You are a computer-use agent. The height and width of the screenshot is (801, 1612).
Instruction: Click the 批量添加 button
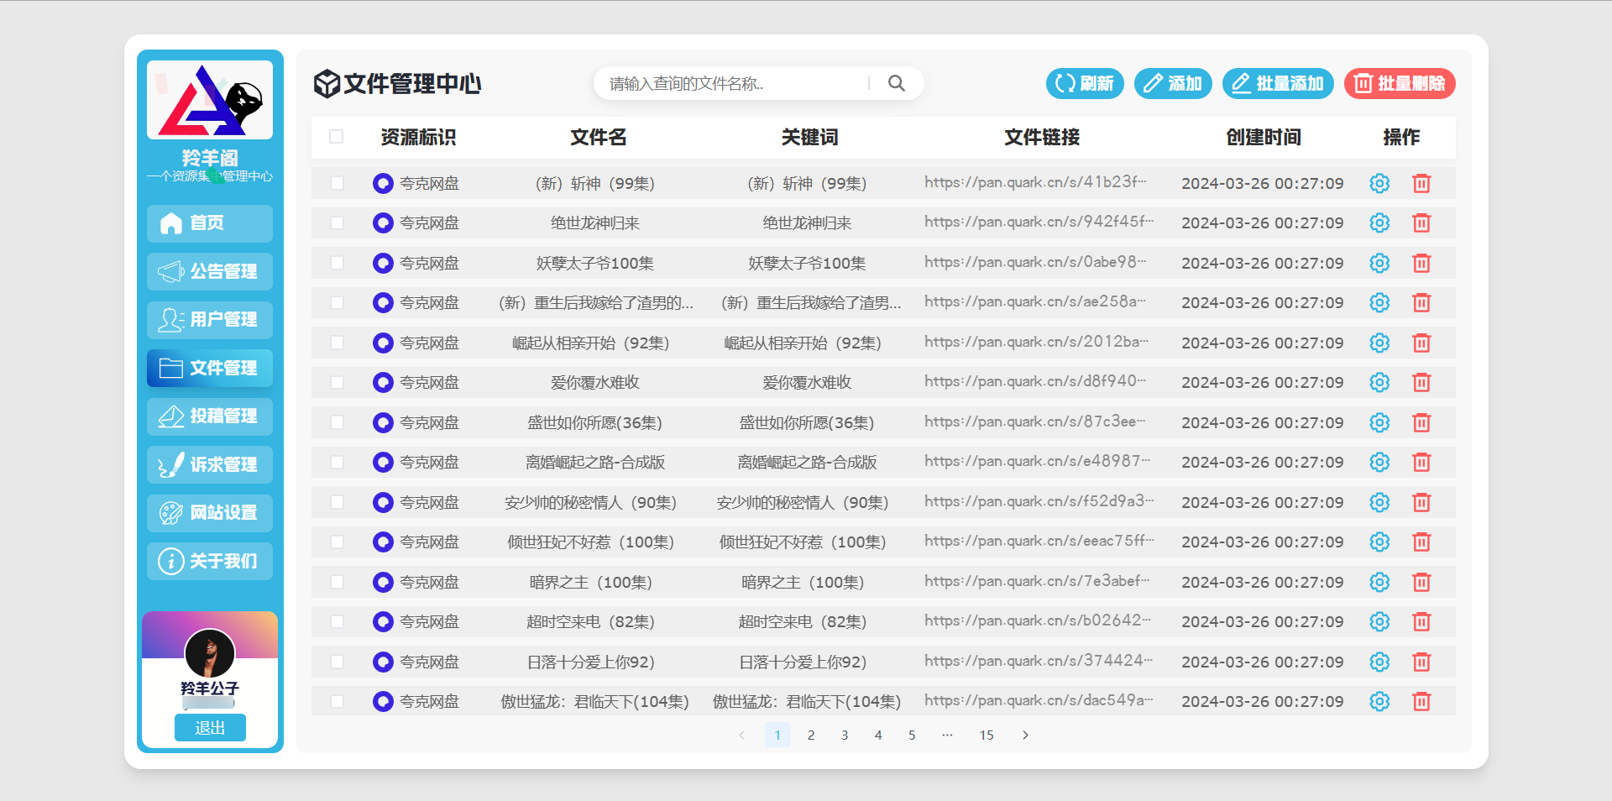[1277, 83]
